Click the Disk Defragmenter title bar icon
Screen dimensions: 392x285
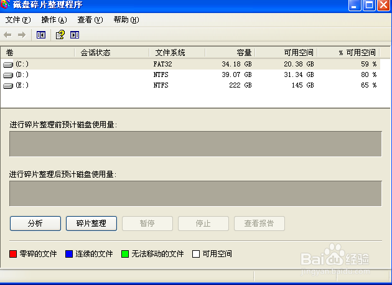pyautogui.click(x=5, y=4)
